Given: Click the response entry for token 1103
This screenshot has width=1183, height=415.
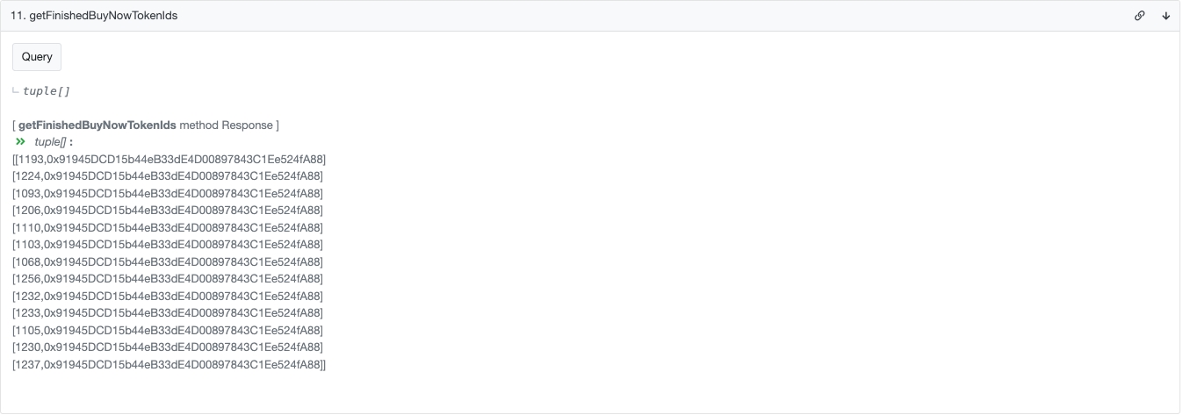Looking at the screenshot, I should pos(168,245).
